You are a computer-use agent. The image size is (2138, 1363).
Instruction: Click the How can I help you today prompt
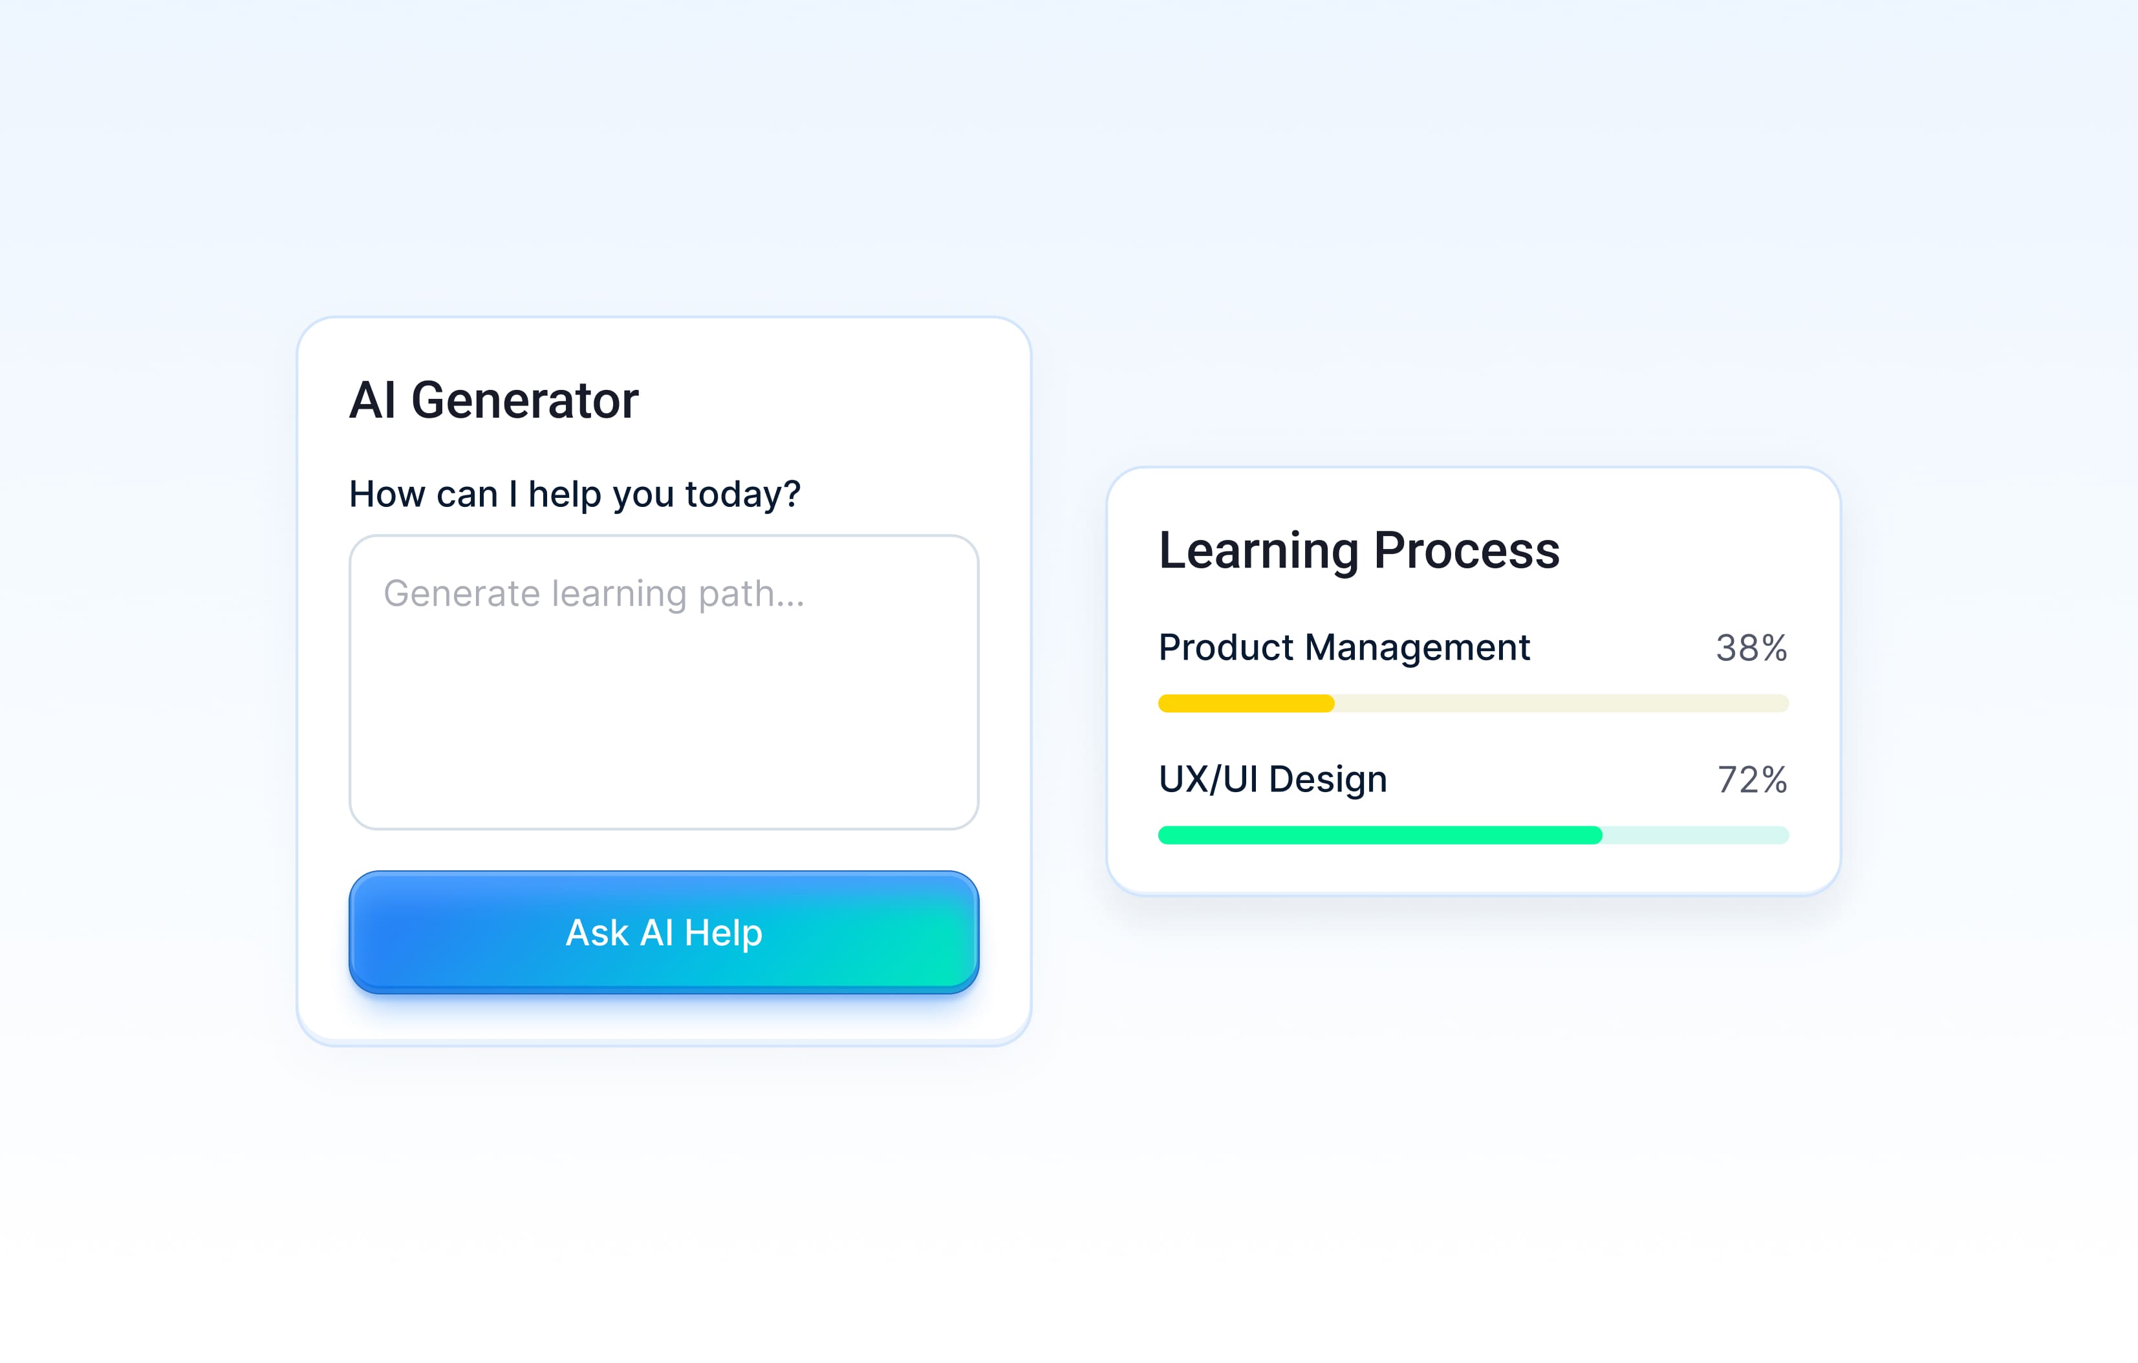coord(576,494)
